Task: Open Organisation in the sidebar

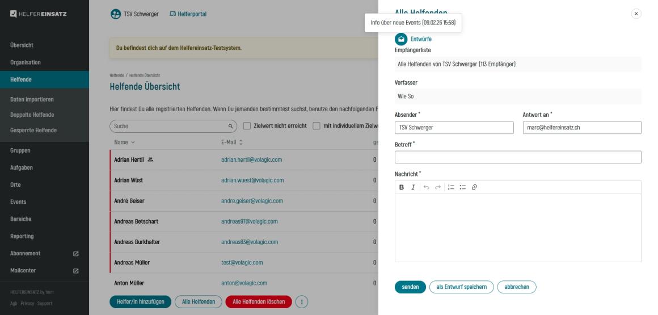Action: [44, 62]
